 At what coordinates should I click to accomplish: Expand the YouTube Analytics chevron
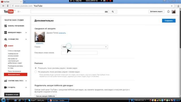click(x=26, y=81)
